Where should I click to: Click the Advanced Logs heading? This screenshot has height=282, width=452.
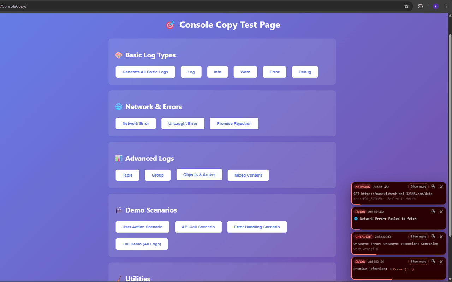[x=150, y=159]
